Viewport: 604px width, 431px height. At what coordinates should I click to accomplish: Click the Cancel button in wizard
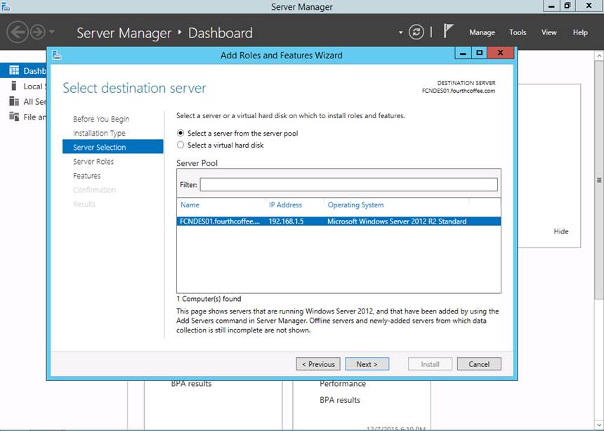tap(478, 364)
